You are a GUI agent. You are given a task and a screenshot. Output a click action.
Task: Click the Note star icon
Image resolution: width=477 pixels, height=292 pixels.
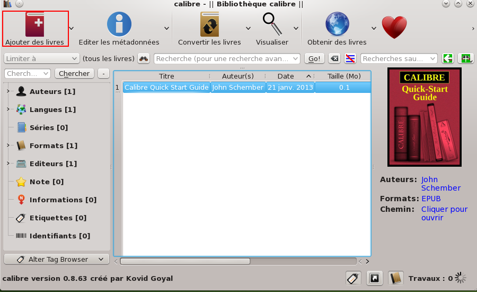tap(21, 182)
